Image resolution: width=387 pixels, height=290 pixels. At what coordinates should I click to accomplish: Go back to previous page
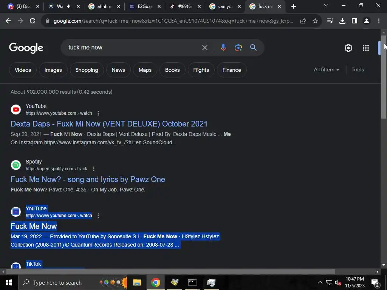tap(8, 21)
